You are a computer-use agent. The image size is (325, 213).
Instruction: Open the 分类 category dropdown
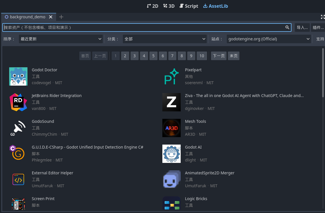tap(165, 39)
